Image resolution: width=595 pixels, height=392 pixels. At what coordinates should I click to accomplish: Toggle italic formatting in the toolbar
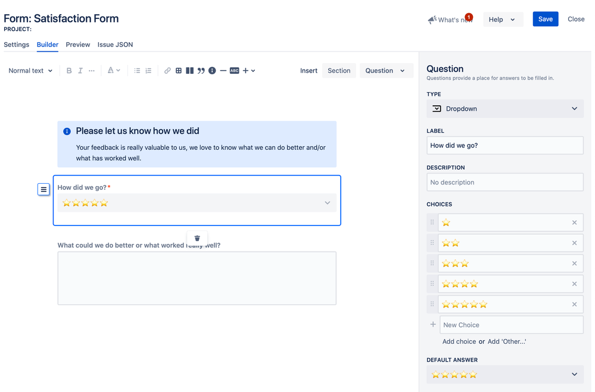pos(80,70)
